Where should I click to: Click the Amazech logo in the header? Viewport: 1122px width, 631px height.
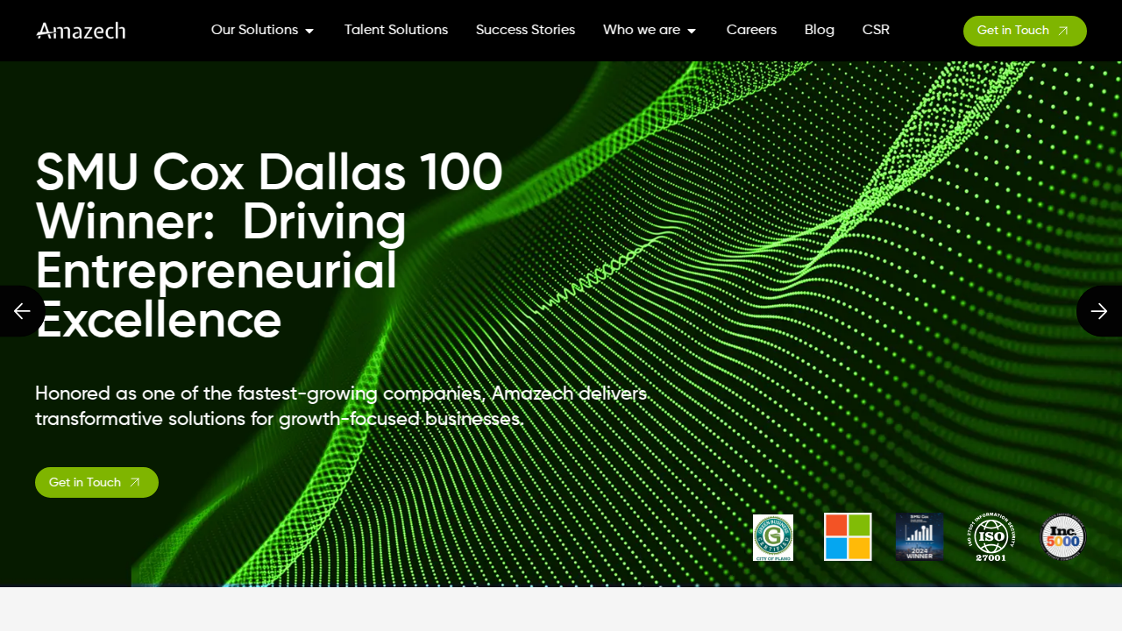(81, 31)
